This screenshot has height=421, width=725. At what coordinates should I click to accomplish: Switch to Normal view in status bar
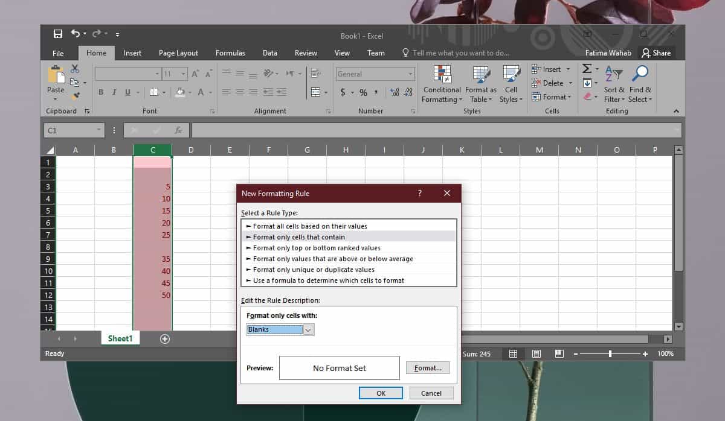[513, 354]
